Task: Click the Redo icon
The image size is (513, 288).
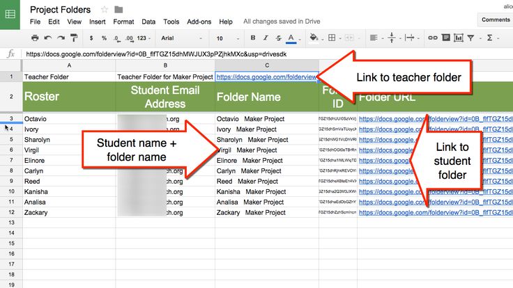Action: point(61,38)
